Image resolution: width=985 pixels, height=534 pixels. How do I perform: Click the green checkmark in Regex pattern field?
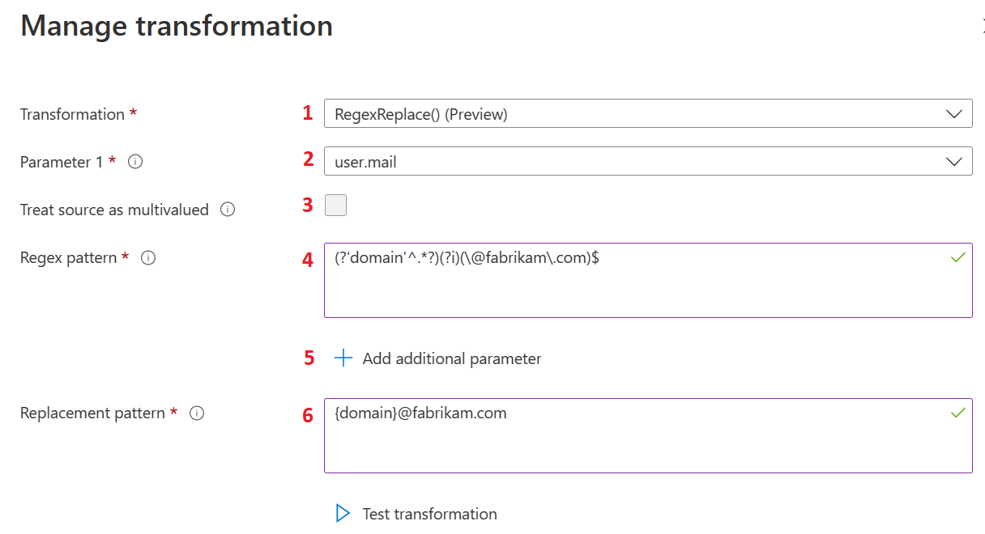coord(958,257)
